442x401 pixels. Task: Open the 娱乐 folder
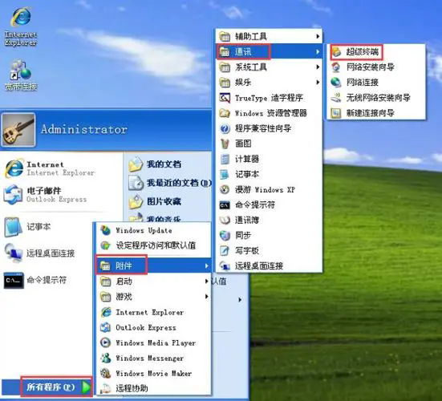[270, 83]
